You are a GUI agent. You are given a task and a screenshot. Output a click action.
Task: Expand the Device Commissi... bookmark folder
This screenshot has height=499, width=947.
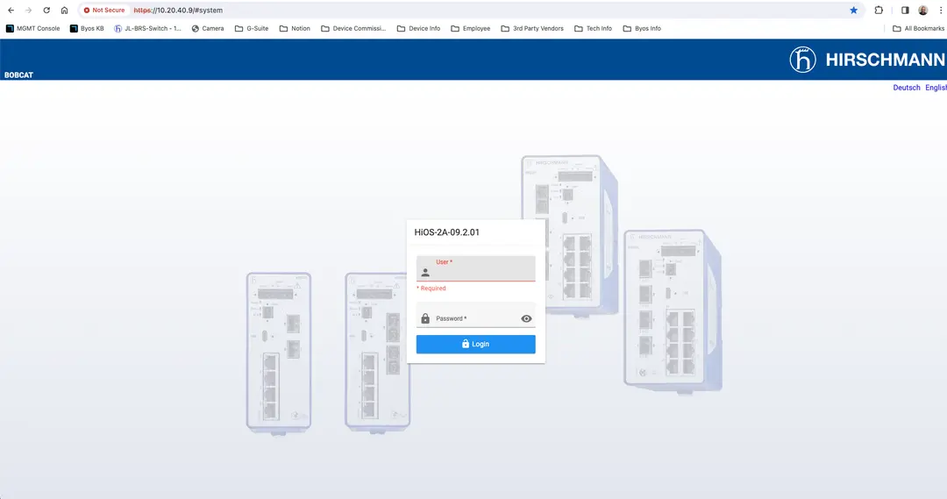point(353,28)
